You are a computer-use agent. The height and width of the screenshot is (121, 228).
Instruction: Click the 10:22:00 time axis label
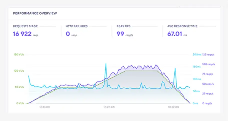pyautogui.click(x=173, y=107)
